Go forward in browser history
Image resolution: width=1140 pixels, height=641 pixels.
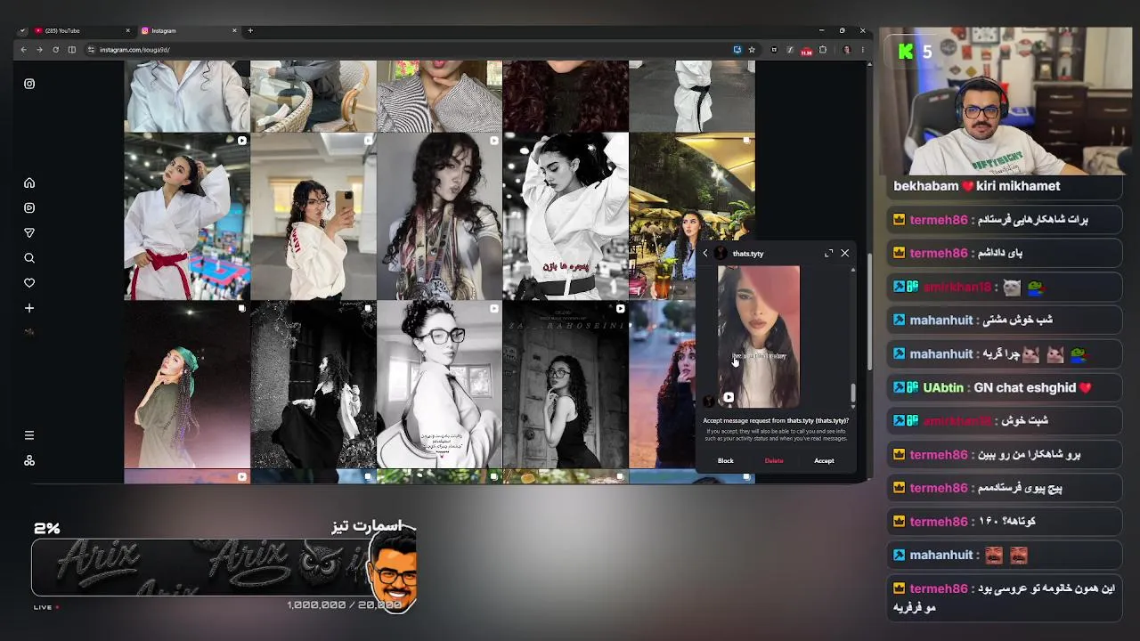[x=39, y=50]
